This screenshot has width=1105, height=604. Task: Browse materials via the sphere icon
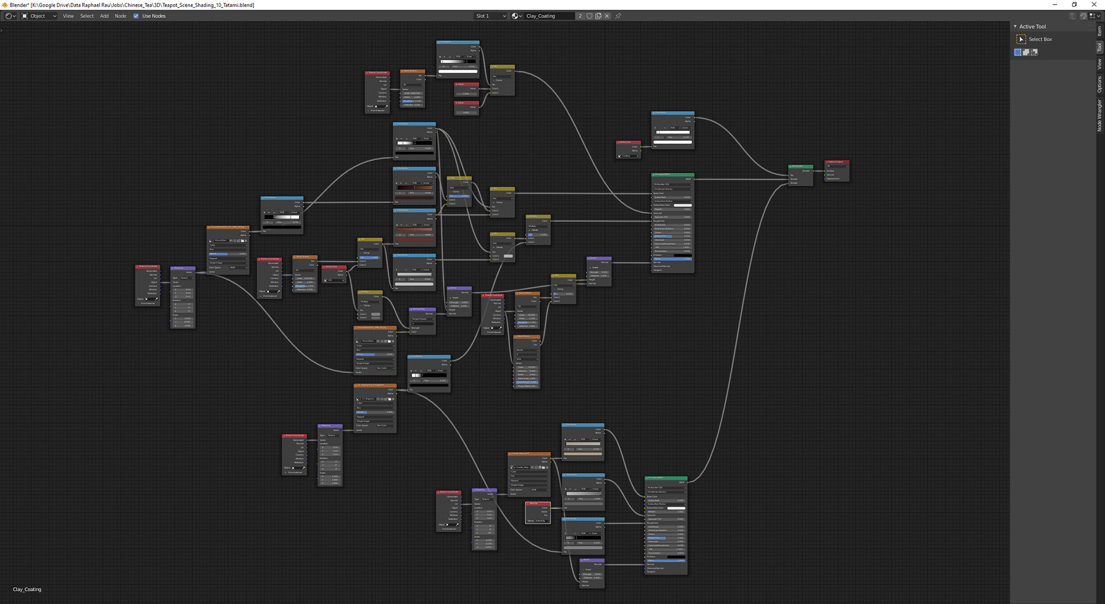(x=517, y=16)
